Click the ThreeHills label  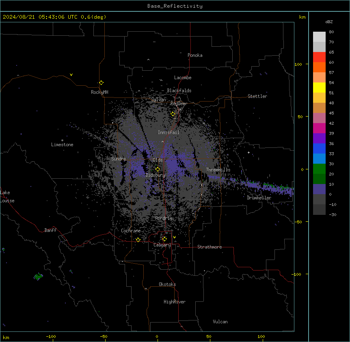click(218, 170)
